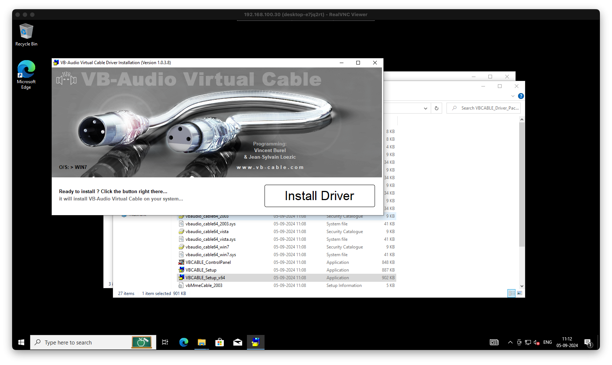Open Task View from the taskbar

tap(165, 342)
